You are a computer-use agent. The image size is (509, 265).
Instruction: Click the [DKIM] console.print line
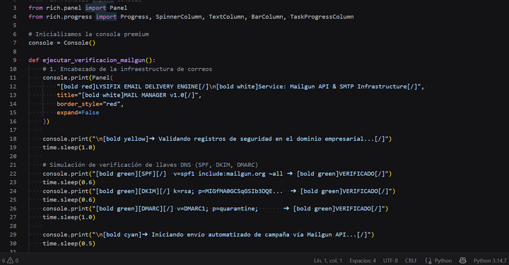pos(219,191)
